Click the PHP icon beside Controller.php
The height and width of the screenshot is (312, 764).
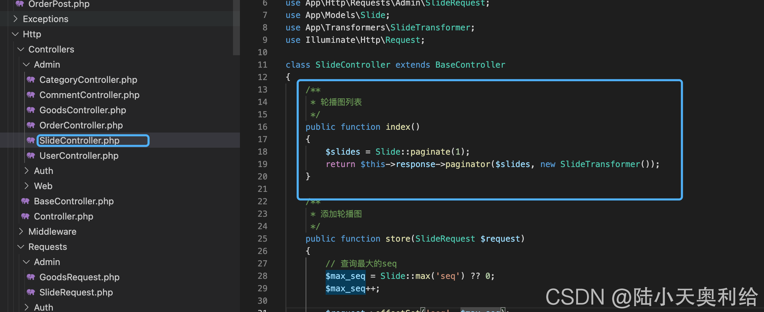(x=25, y=216)
